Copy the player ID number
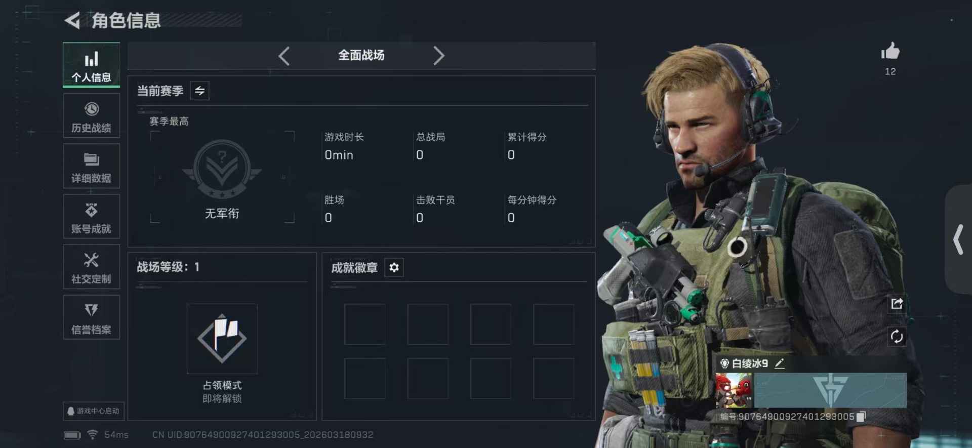Viewport: 972px width, 448px height. [861, 417]
